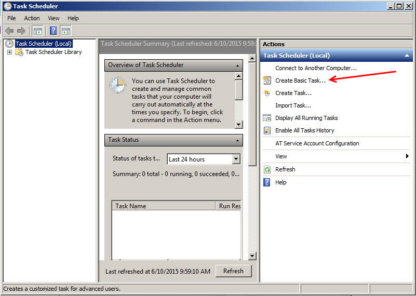Click the summary pane scroll down arrow
Viewport: 416px width, 296px height.
click(252, 255)
